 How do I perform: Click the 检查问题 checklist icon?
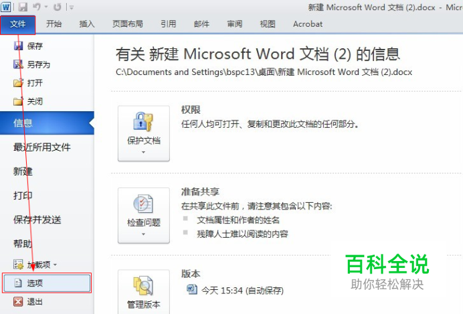143,204
